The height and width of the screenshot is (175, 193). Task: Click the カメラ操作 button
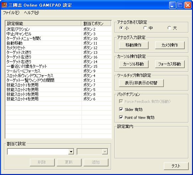click(170, 45)
